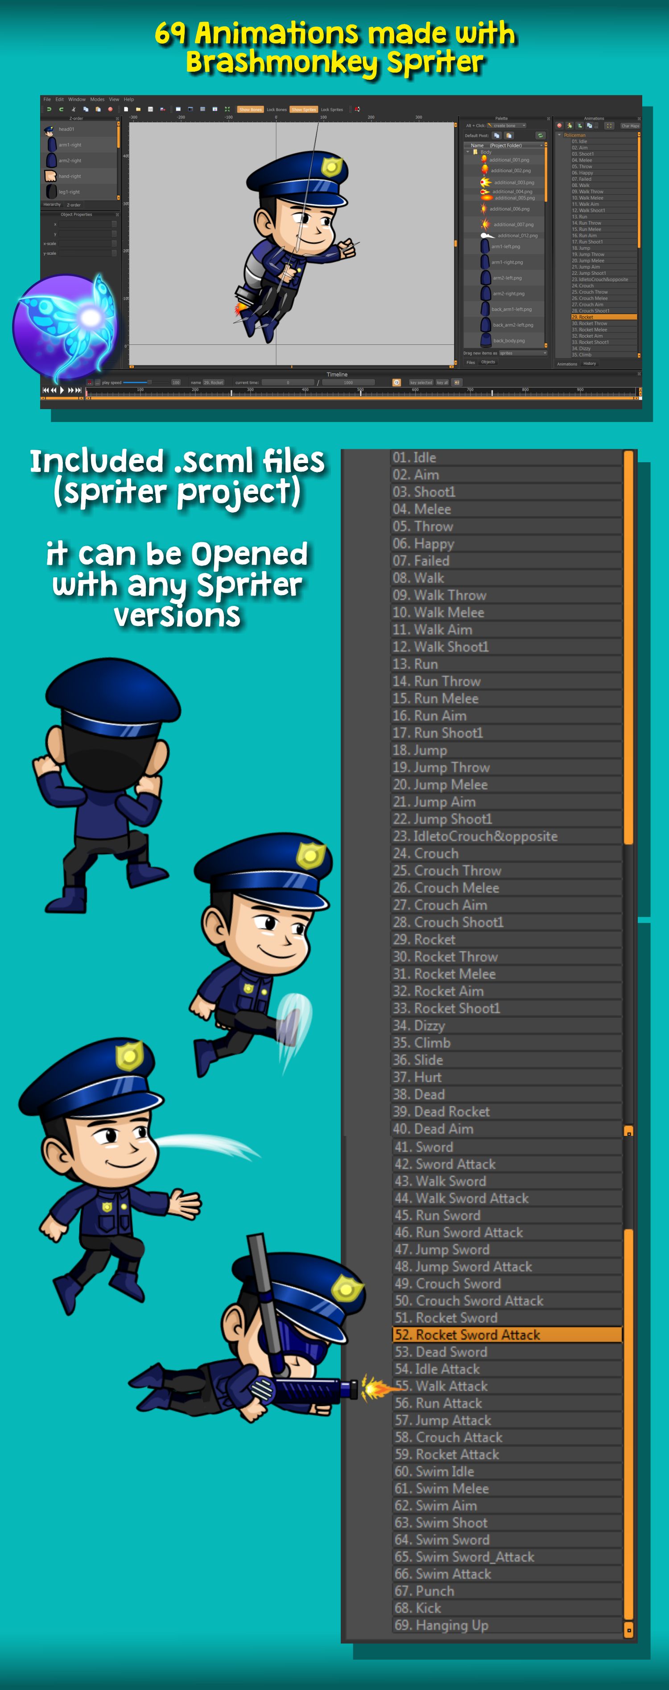The height and width of the screenshot is (1690, 669).
Task: Click the green fit-to-view arrows icon
Action: 227,110
